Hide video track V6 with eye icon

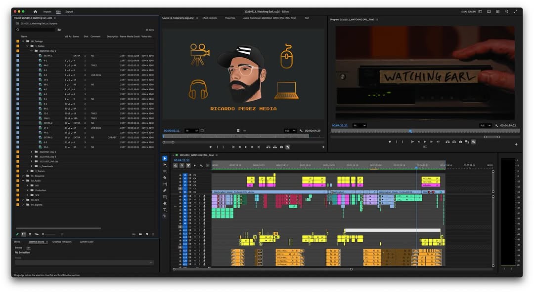coord(194,175)
